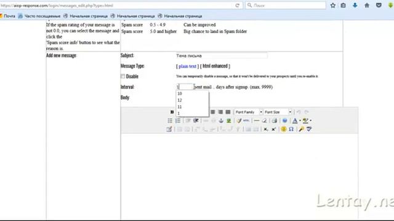Viewport: 394px width, 221px height.
Task: Apply highlight background color icon
Action: [305, 120]
